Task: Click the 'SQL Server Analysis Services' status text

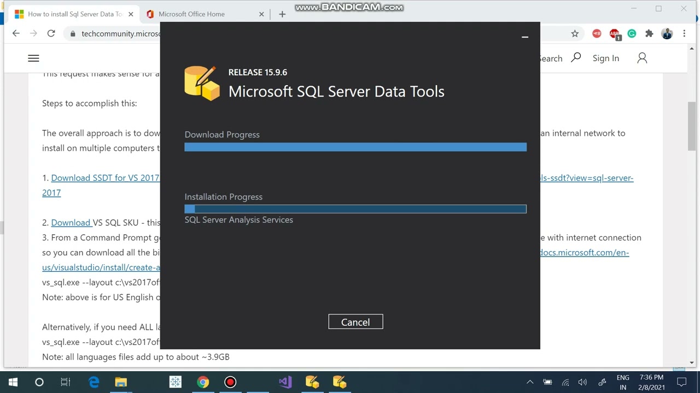Action: (x=239, y=219)
